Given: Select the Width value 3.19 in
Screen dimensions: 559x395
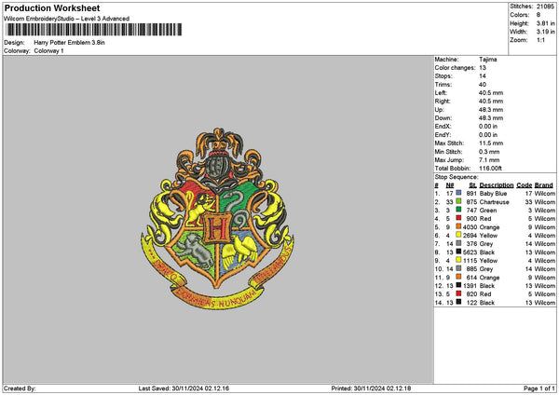Looking at the screenshot, I should coord(545,32).
